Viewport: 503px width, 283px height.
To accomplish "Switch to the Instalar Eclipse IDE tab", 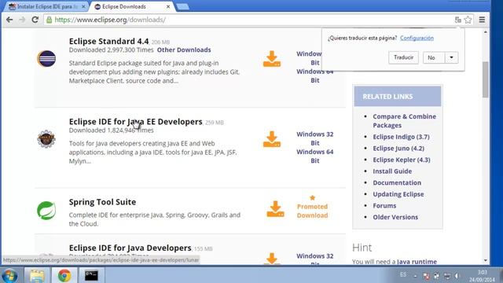I will coord(47,6).
